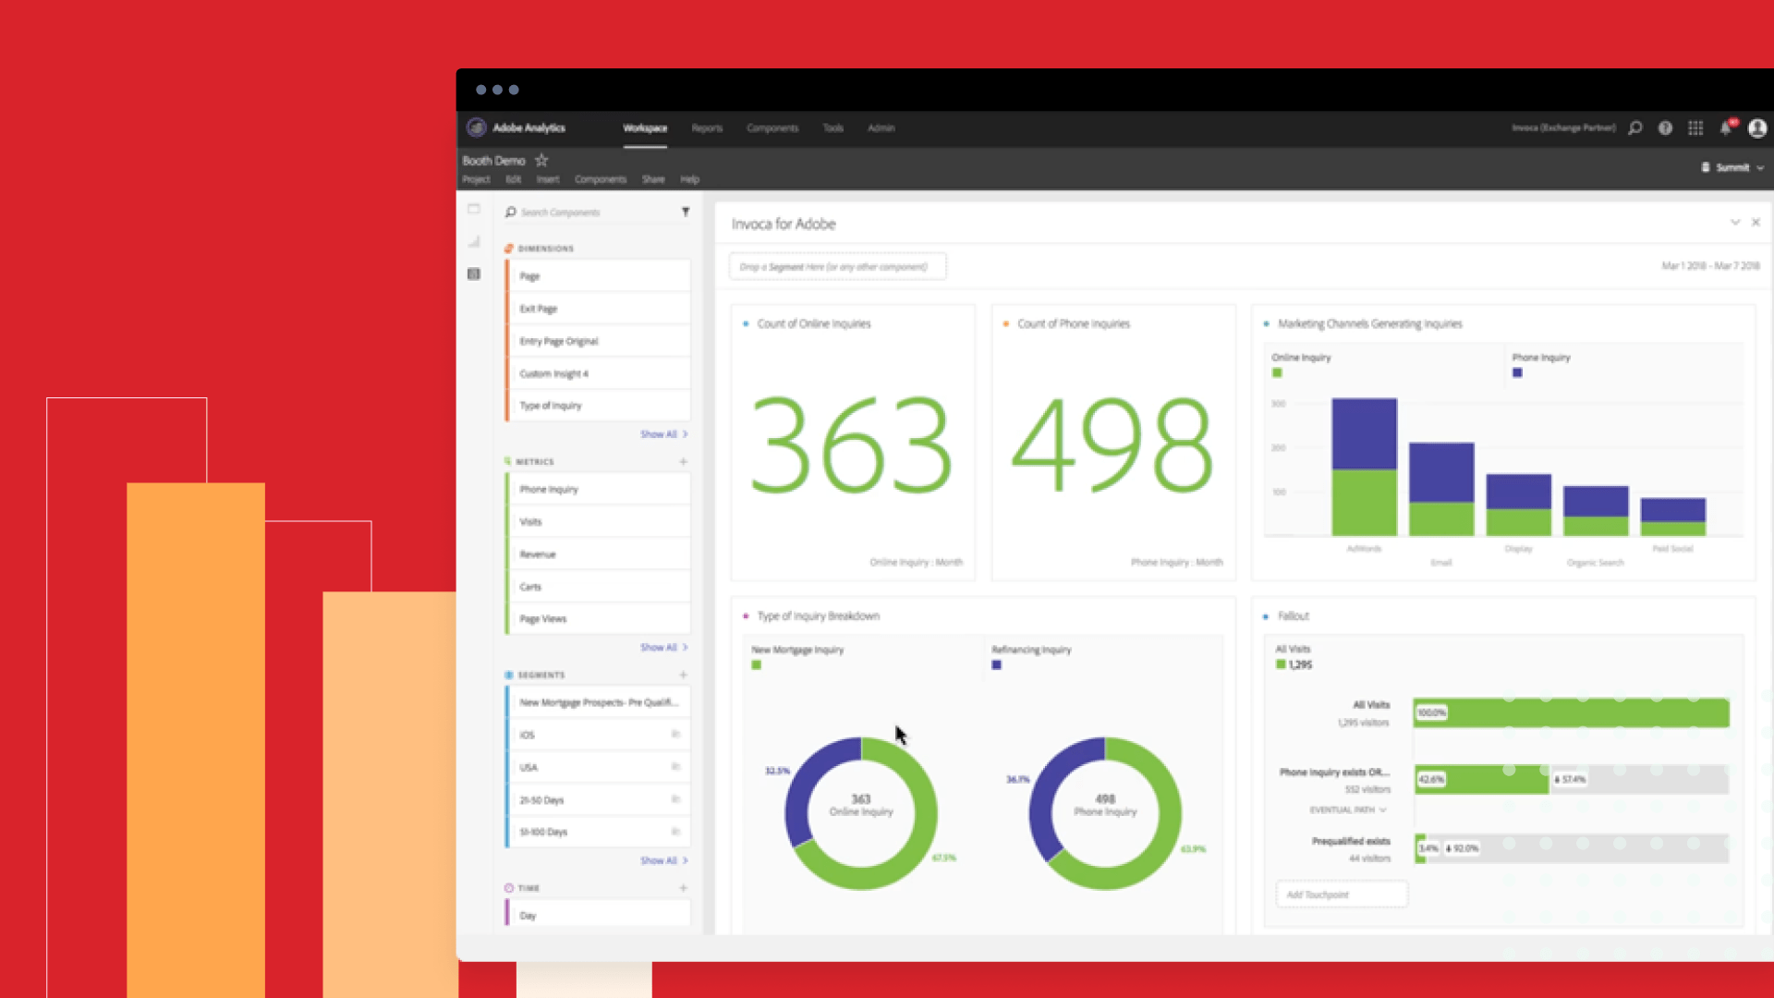
Task: Open the help question mark icon
Action: pyautogui.click(x=1665, y=128)
